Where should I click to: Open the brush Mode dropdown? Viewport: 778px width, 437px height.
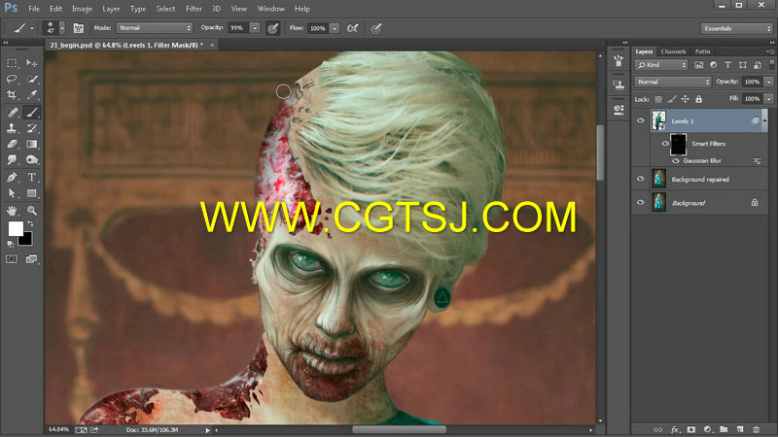tap(155, 28)
